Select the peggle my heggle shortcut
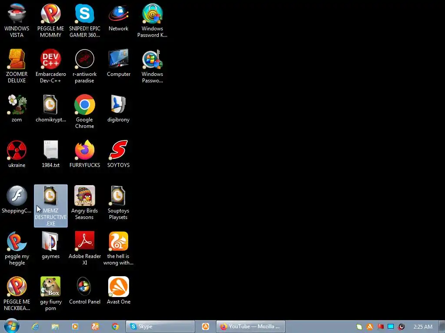Screen dimensions: 445x333 click(x=17, y=248)
